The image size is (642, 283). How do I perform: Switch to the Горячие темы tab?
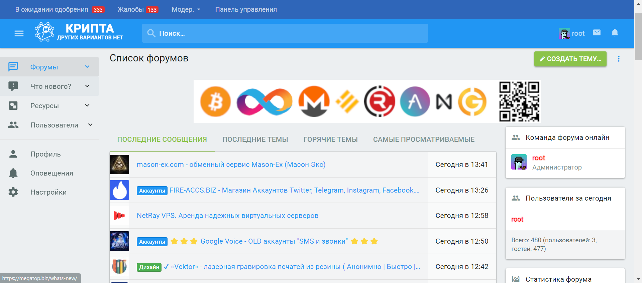pyautogui.click(x=330, y=139)
